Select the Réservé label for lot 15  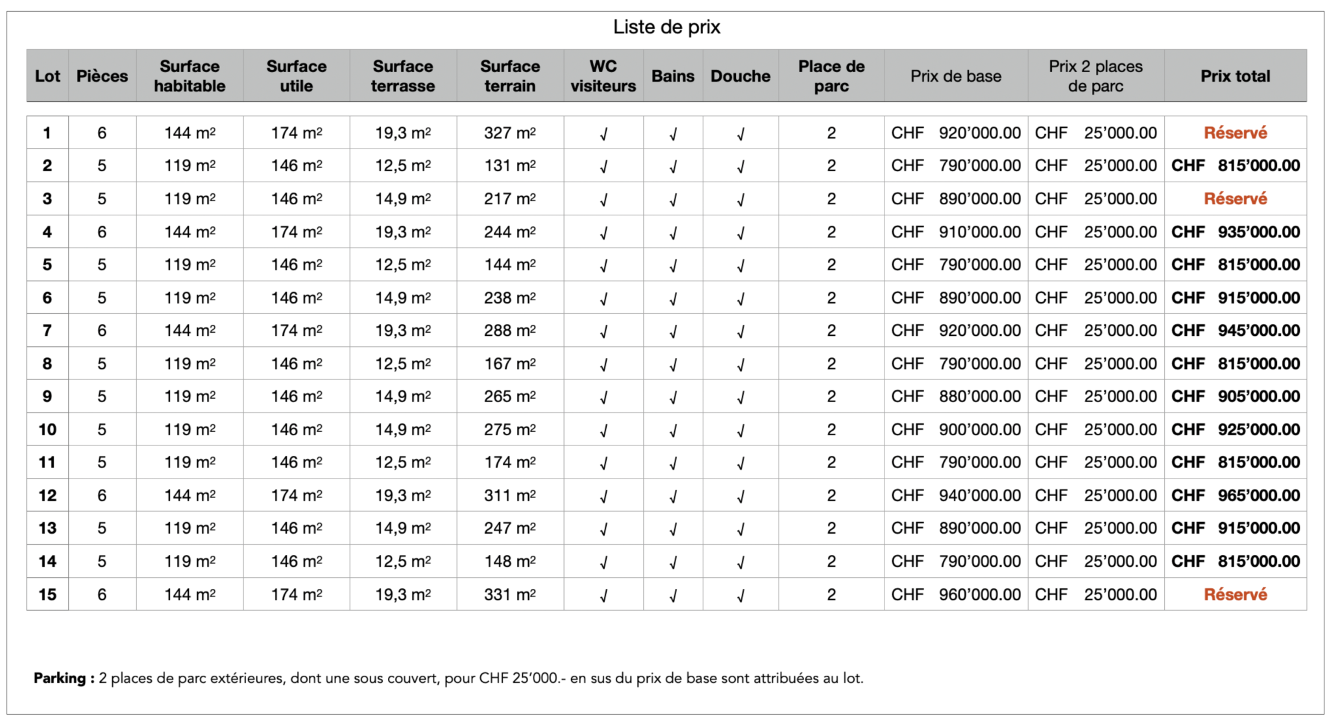click(x=1235, y=595)
